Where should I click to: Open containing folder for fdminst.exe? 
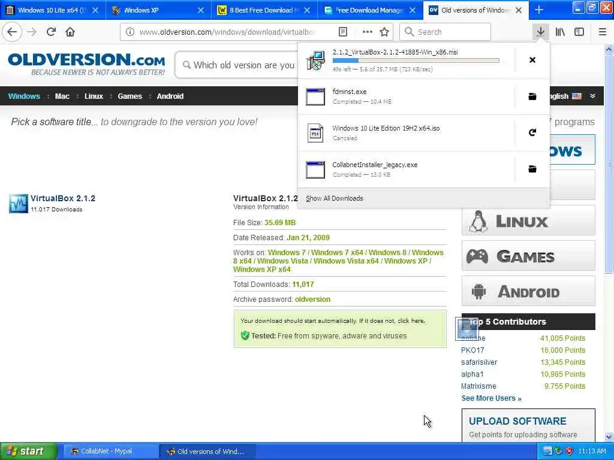coord(532,96)
